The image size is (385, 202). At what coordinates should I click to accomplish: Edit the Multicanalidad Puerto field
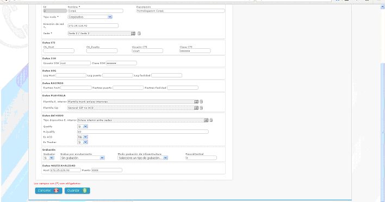[x=107, y=170]
